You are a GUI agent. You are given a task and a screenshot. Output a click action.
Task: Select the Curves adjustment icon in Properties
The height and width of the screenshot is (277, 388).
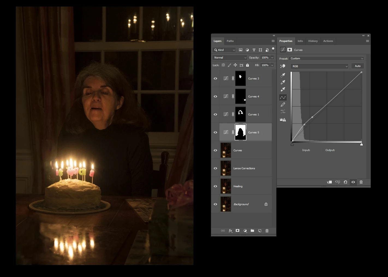point(283,50)
